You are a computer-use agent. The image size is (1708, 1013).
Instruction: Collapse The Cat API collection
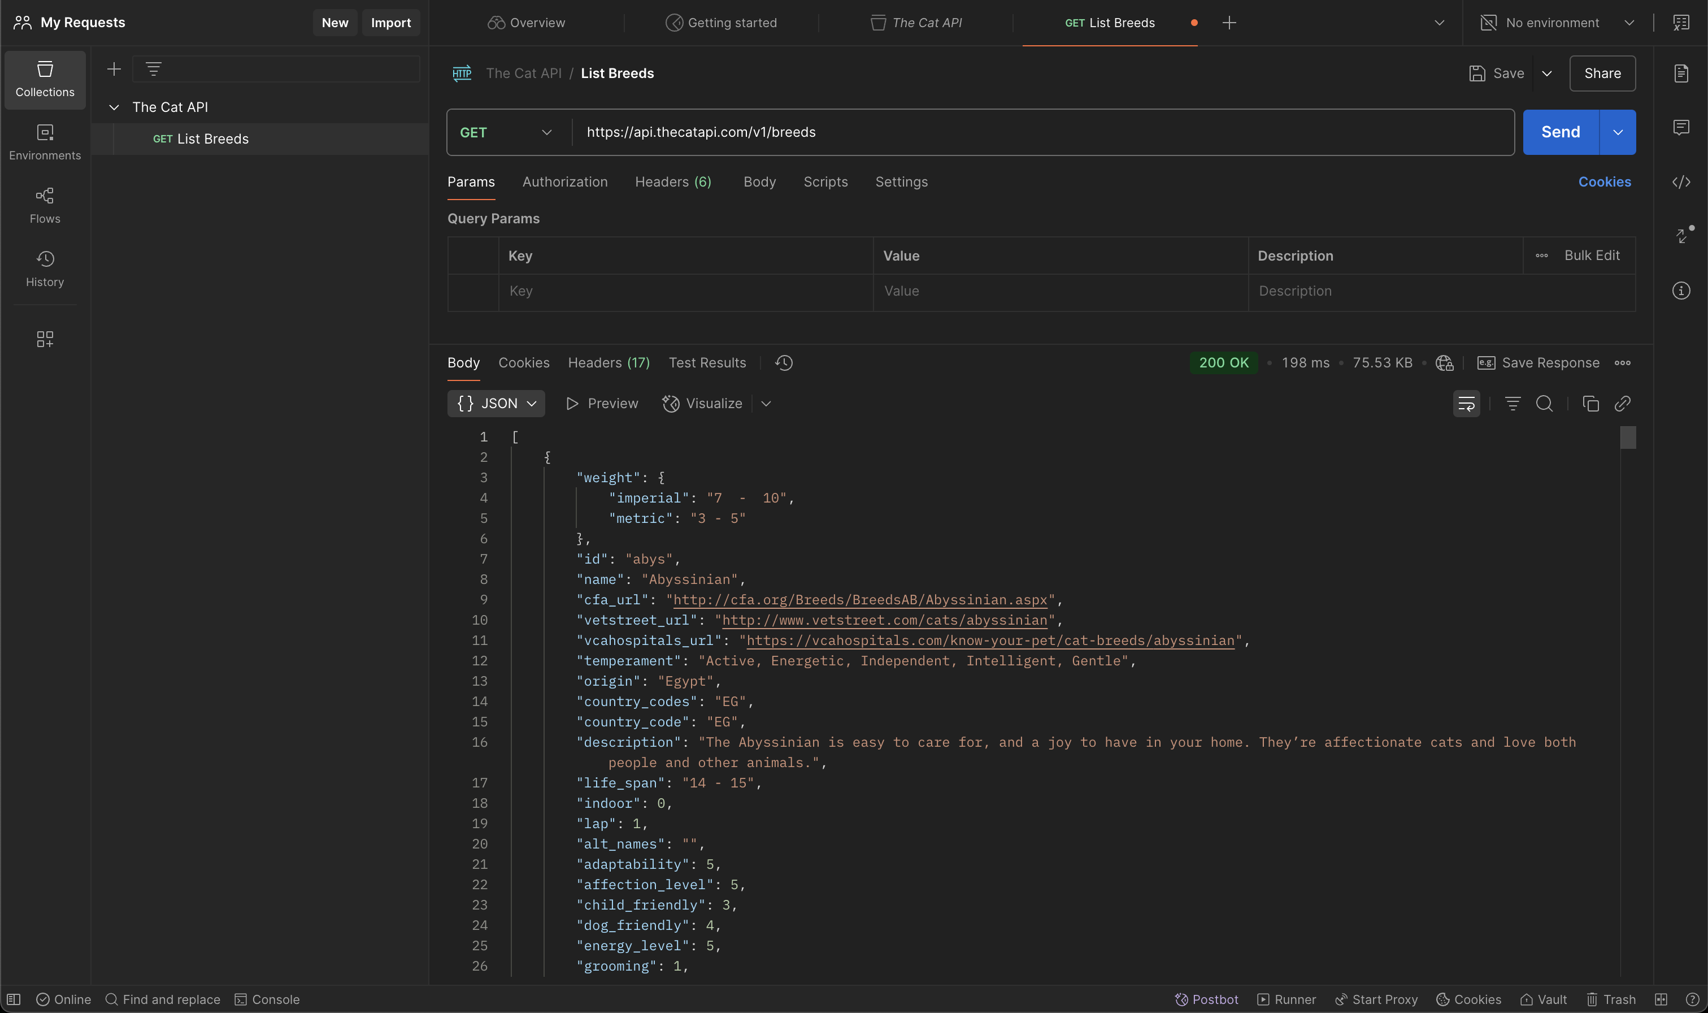click(114, 107)
